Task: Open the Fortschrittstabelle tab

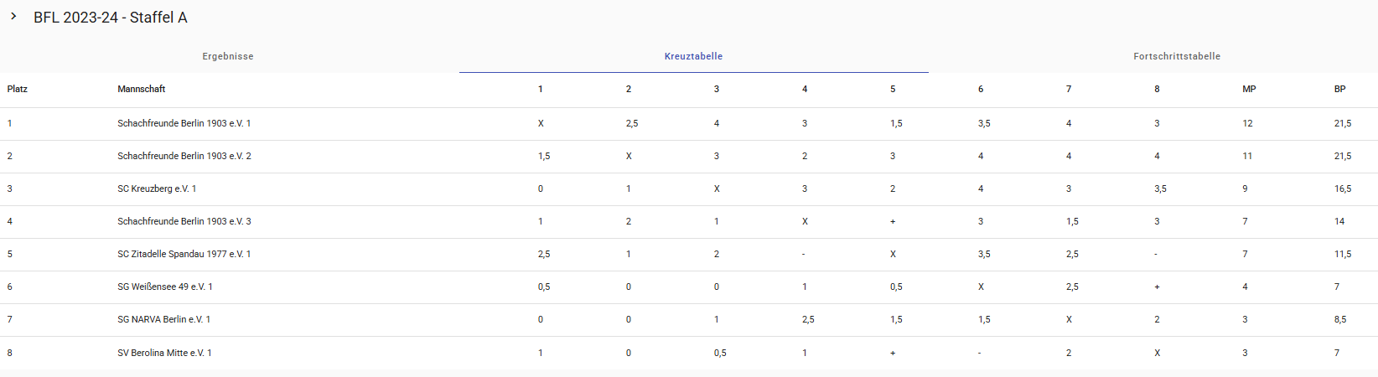Action: point(1176,56)
